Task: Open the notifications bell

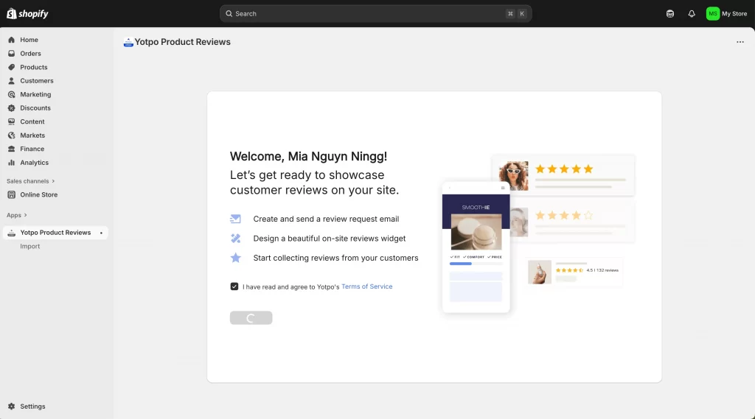Action: [x=692, y=13]
